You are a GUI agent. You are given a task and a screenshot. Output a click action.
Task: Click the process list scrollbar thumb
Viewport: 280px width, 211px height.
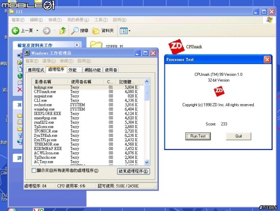pyautogui.click(x=147, y=92)
